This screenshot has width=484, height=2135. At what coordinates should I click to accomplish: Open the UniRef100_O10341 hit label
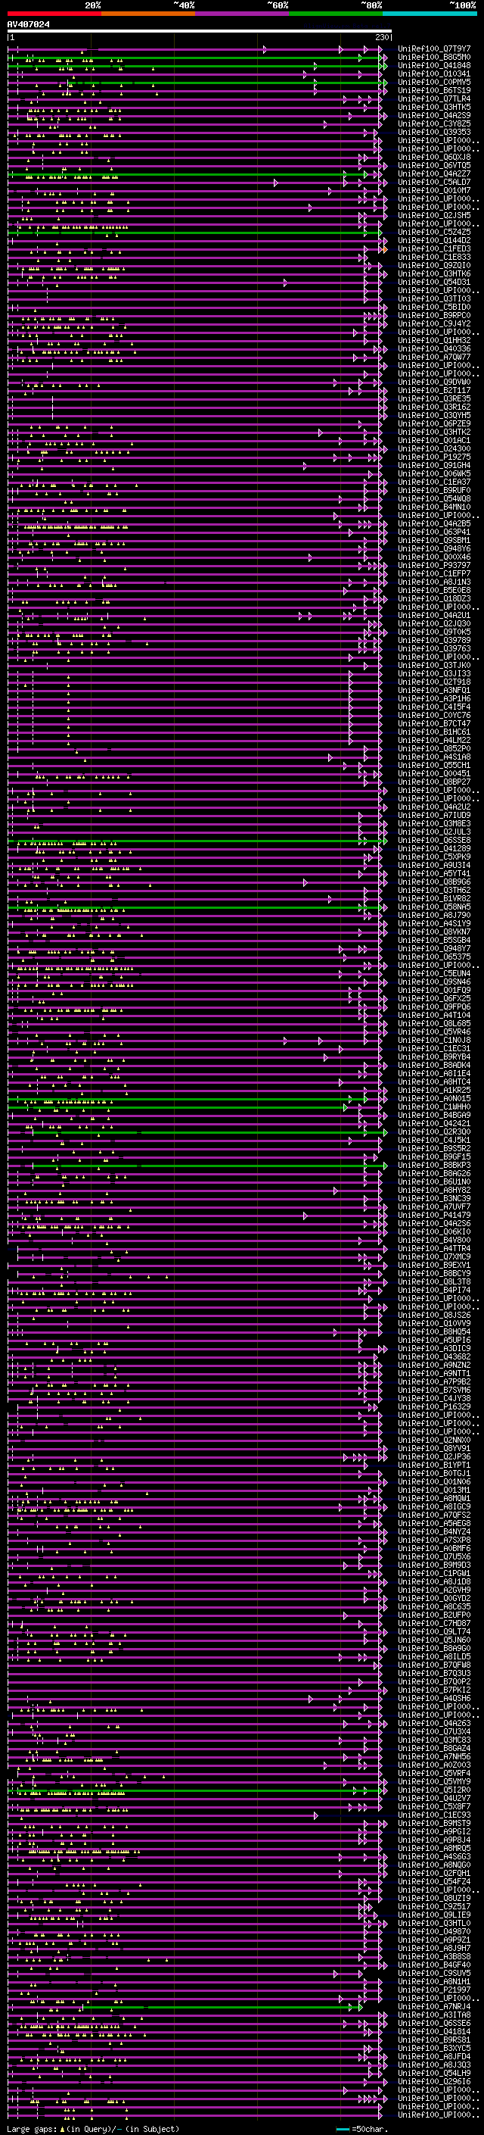[434, 73]
